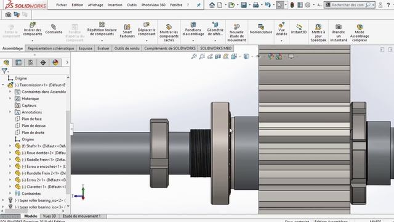The height and width of the screenshot is (222, 394).
Task: Expand the Historique node
Action: 10,99
